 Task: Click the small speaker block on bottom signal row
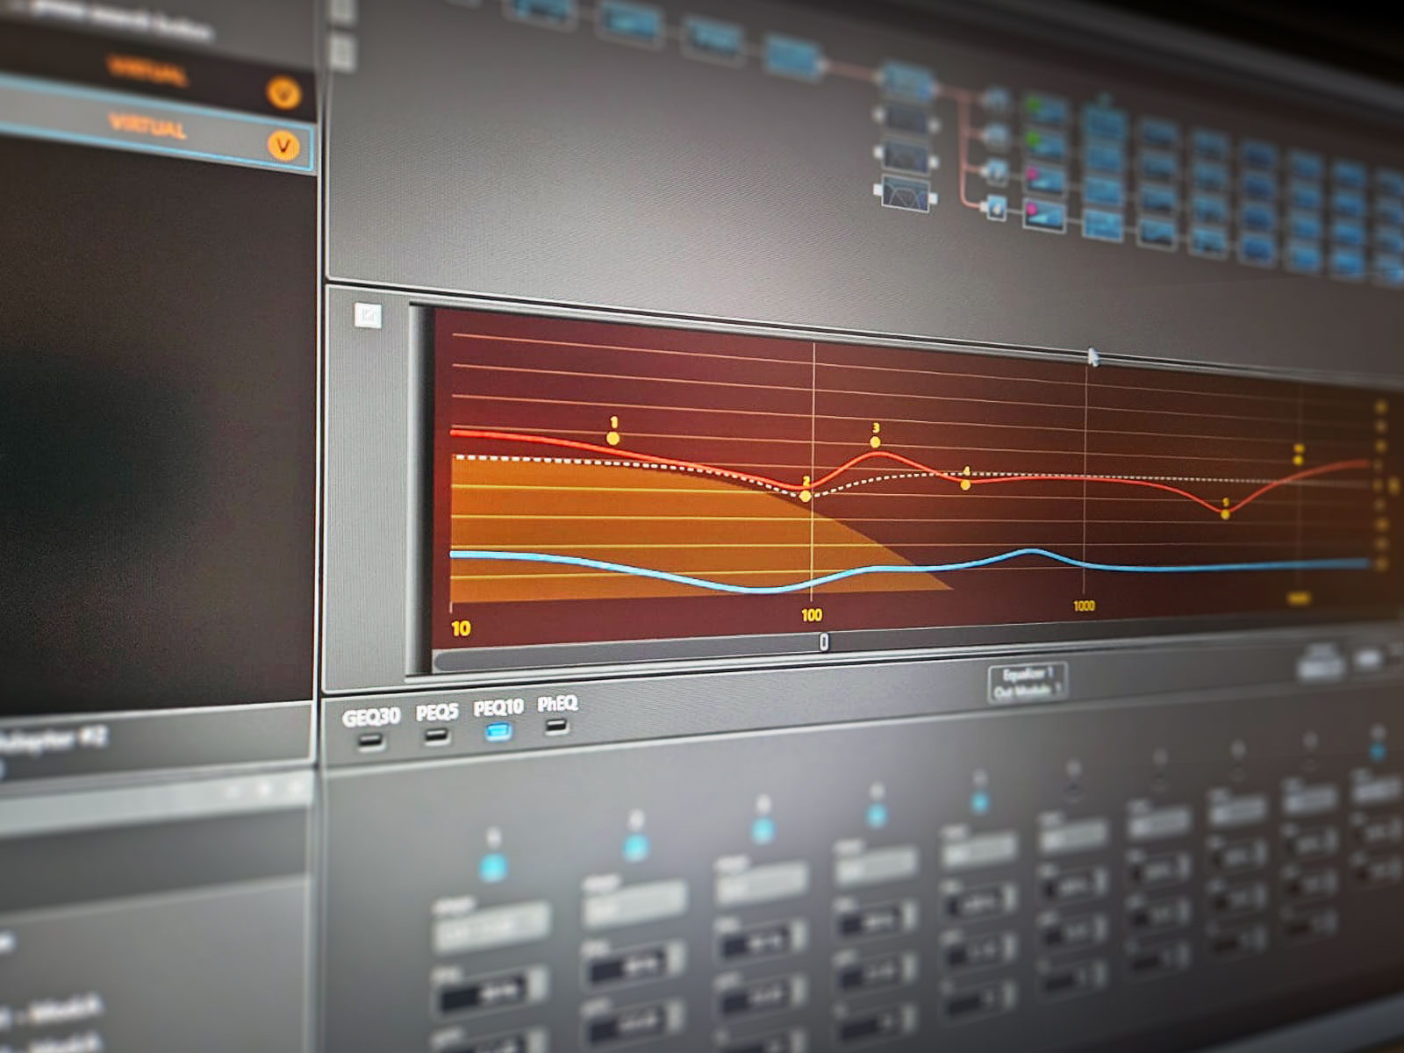click(996, 208)
